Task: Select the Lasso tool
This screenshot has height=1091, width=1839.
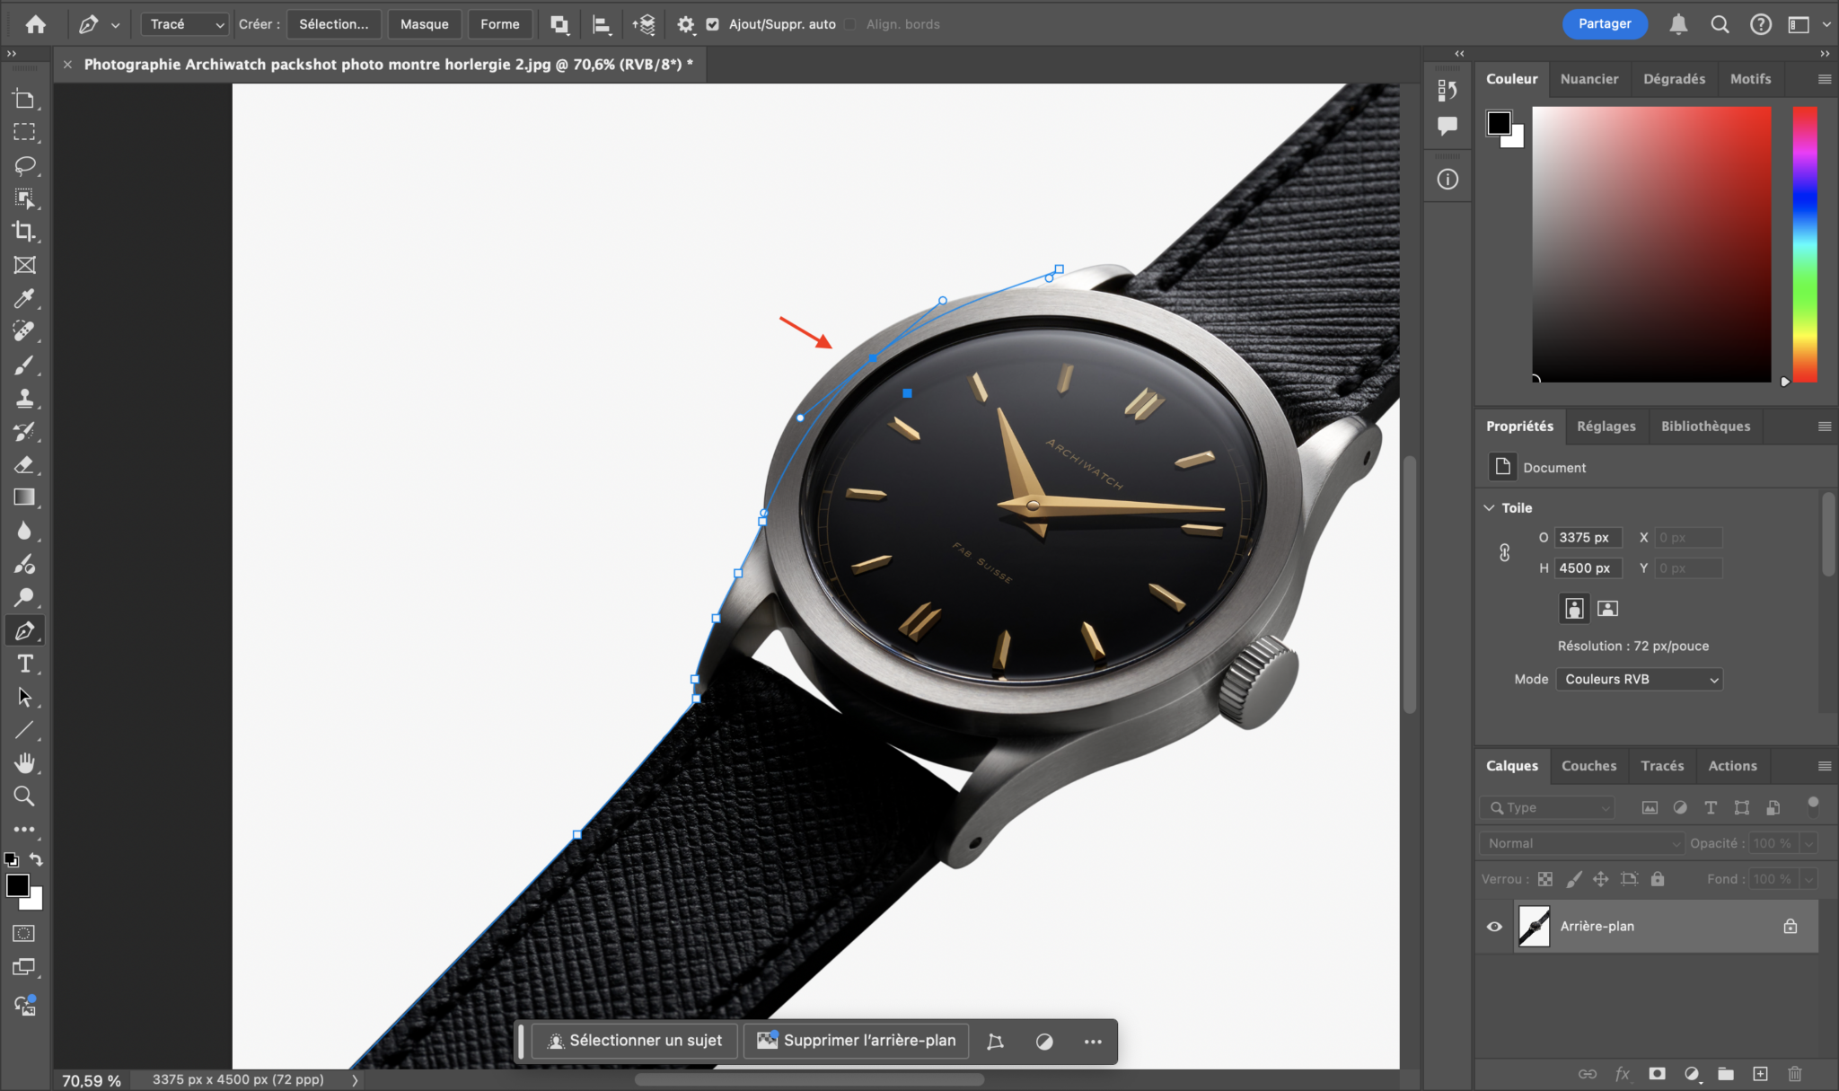Action: point(24,165)
